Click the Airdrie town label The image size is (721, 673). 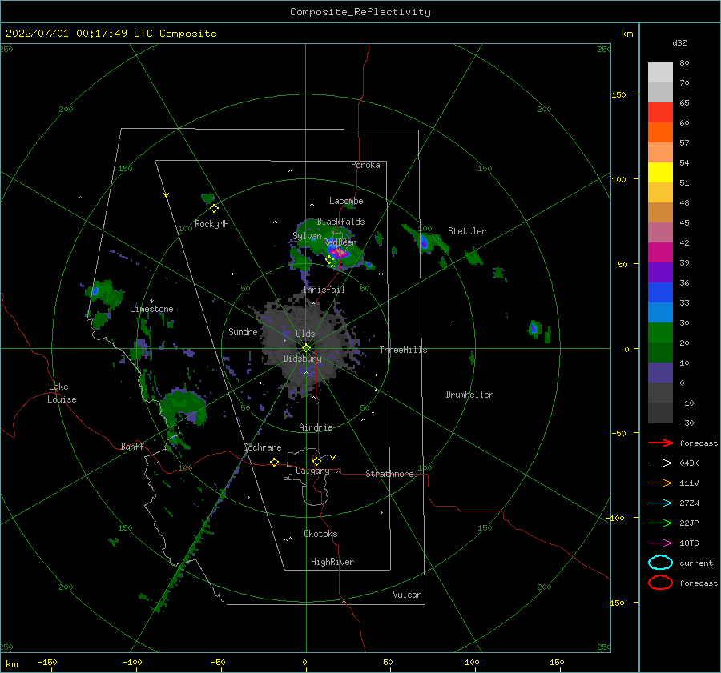tap(316, 427)
